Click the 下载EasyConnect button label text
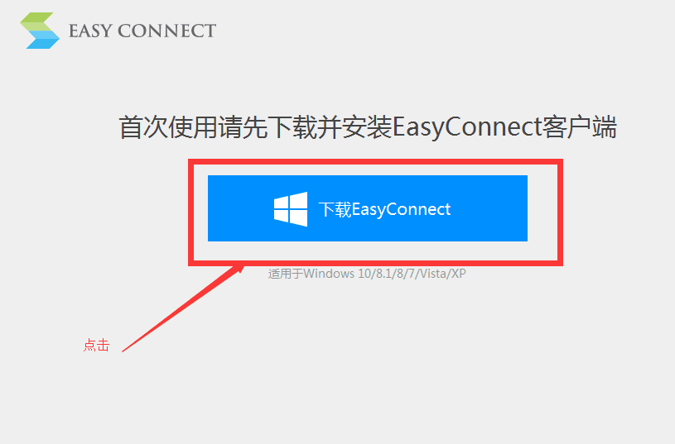Screen dimensions: 675x444 (x=384, y=209)
